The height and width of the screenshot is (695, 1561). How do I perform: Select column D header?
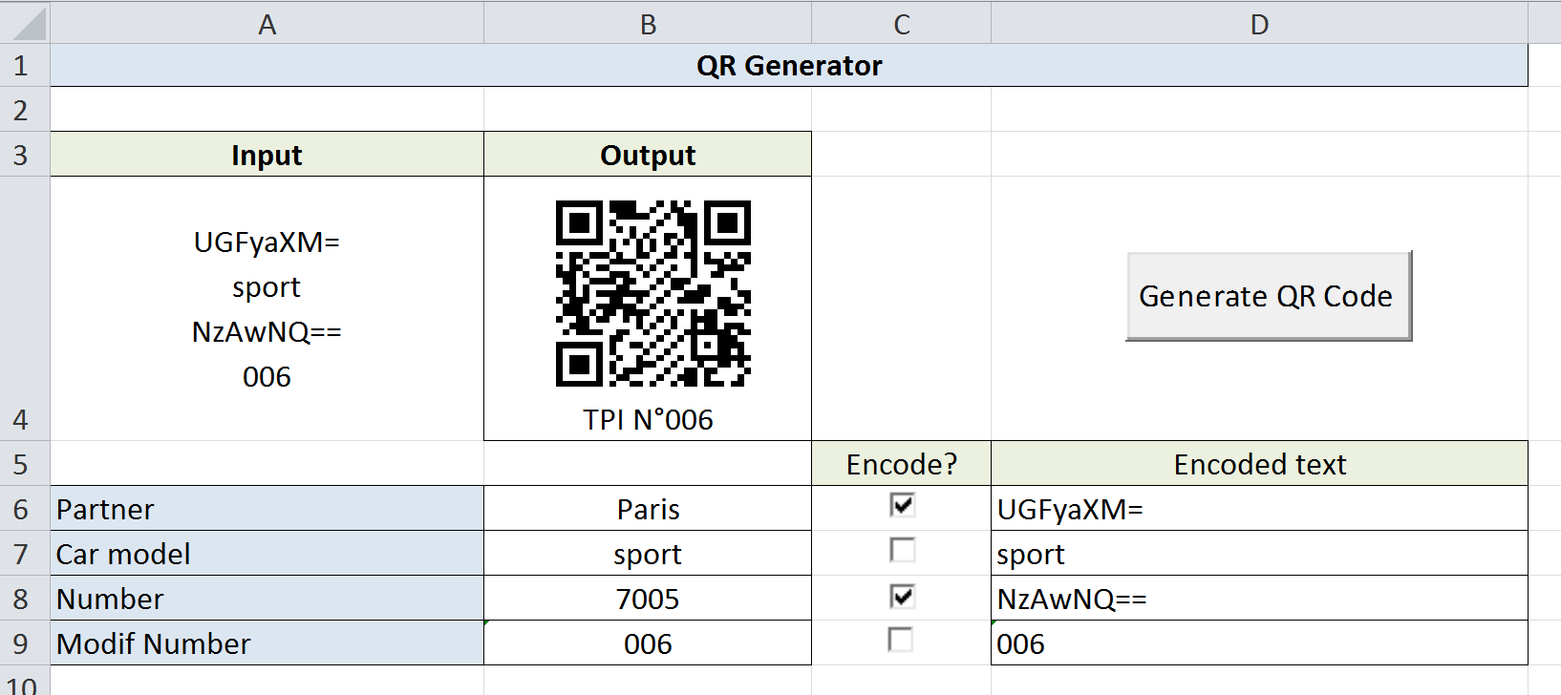click(x=1259, y=24)
